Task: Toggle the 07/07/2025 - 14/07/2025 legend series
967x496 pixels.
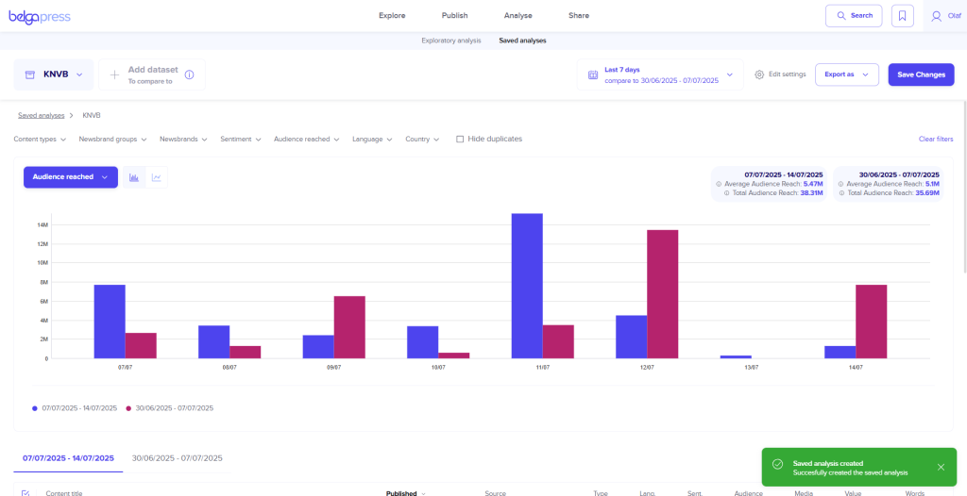Action: 76,408
